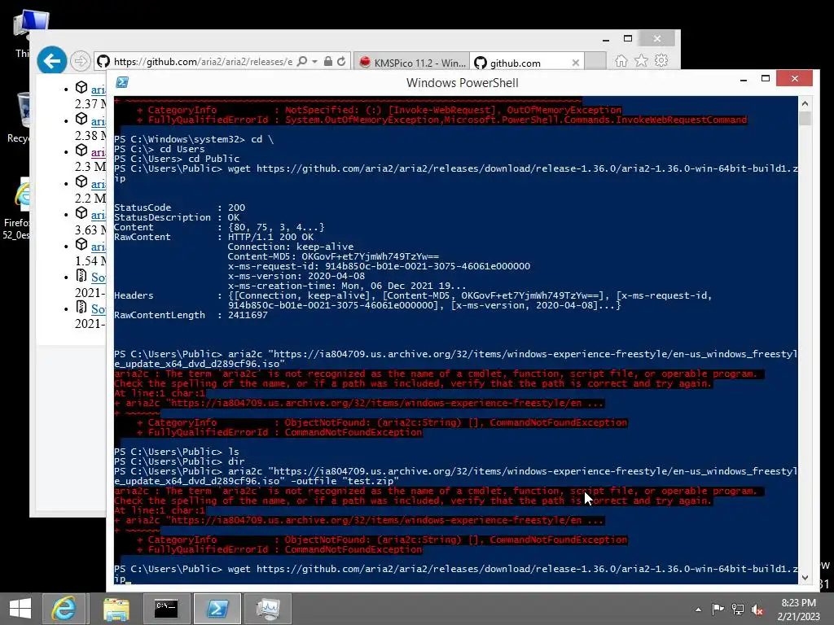Open the aria link beside 3.63 M size
Image resolution: width=834 pixels, height=625 pixels.
point(99,215)
